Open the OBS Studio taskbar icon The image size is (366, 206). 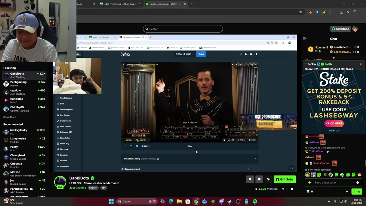[238, 201]
